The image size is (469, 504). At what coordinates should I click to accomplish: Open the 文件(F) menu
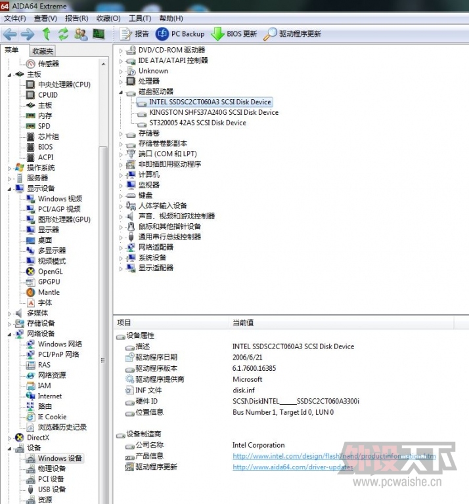click(15, 18)
